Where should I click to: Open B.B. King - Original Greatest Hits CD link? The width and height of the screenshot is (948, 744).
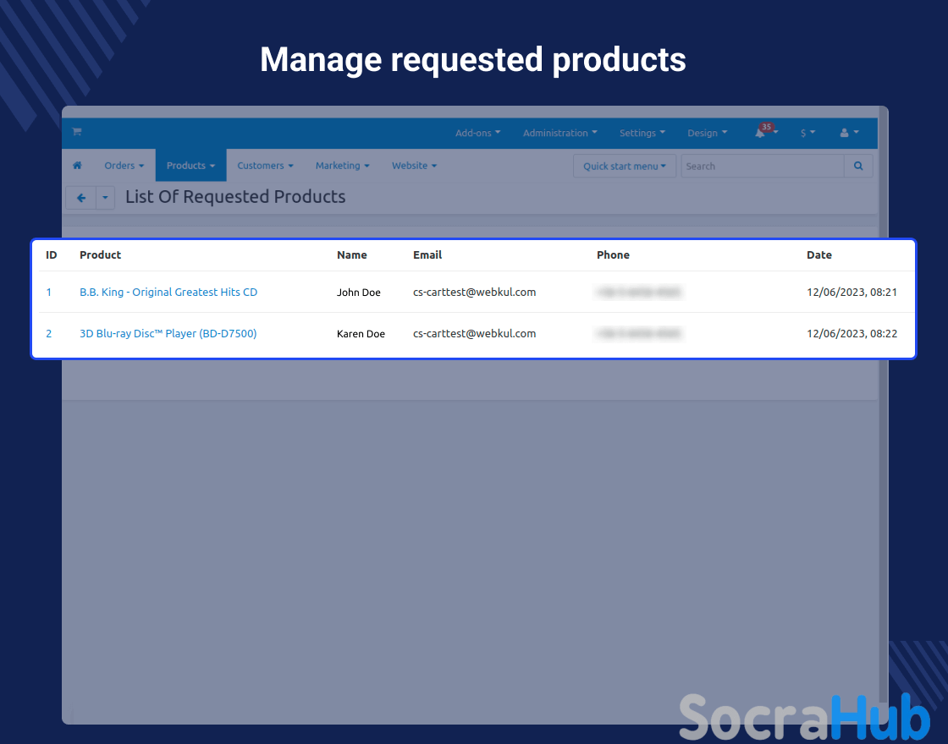click(168, 293)
